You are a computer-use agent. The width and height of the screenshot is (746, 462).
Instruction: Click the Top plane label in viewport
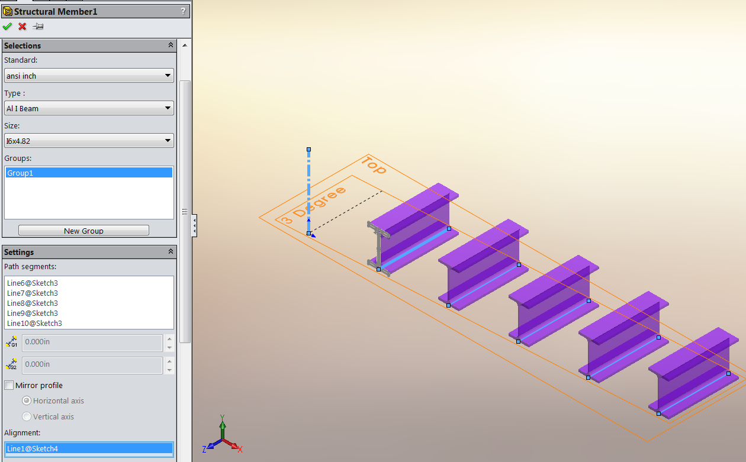click(374, 165)
